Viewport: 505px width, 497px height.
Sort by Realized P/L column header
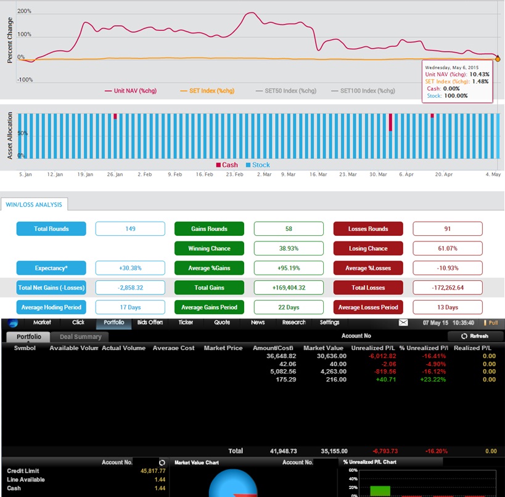point(472,348)
